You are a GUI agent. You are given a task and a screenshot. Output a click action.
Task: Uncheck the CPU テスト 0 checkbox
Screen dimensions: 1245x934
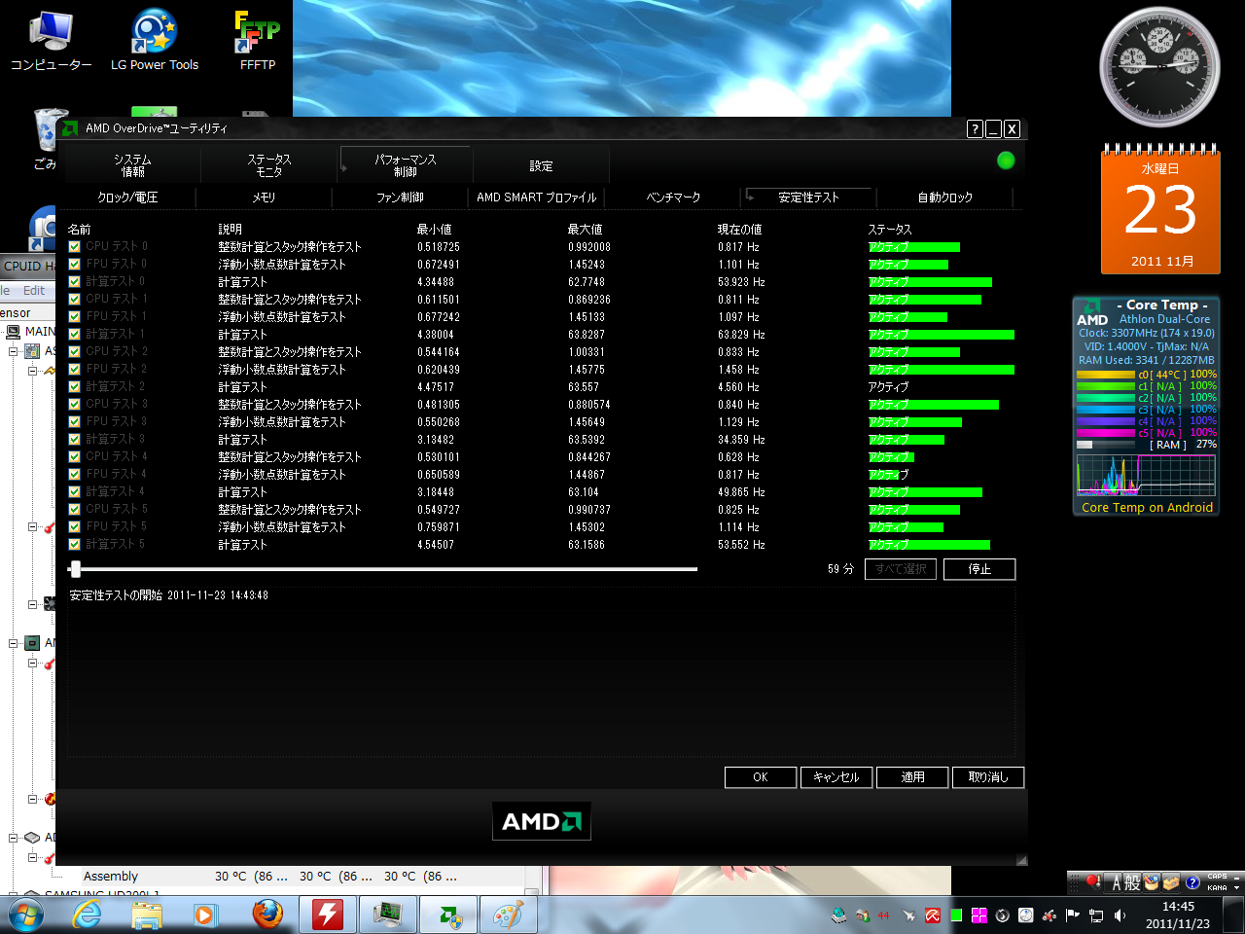(x=74, y=247)
